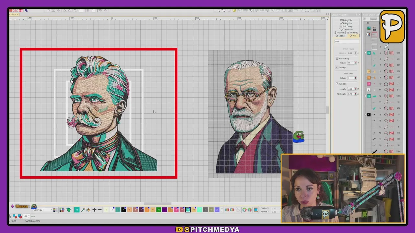Switch to the Connectors tab
The height and width of the screenshot is (233, 415).
click(346, 29)
